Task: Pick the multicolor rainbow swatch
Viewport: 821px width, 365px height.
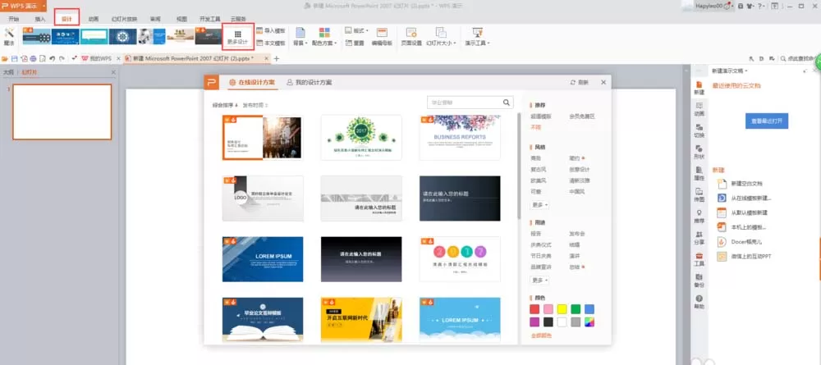Action: coord(589,322)
